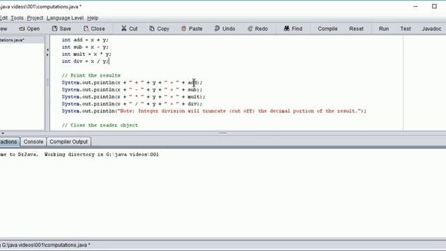
Task: Run the program with Run button
Action: 384,29
